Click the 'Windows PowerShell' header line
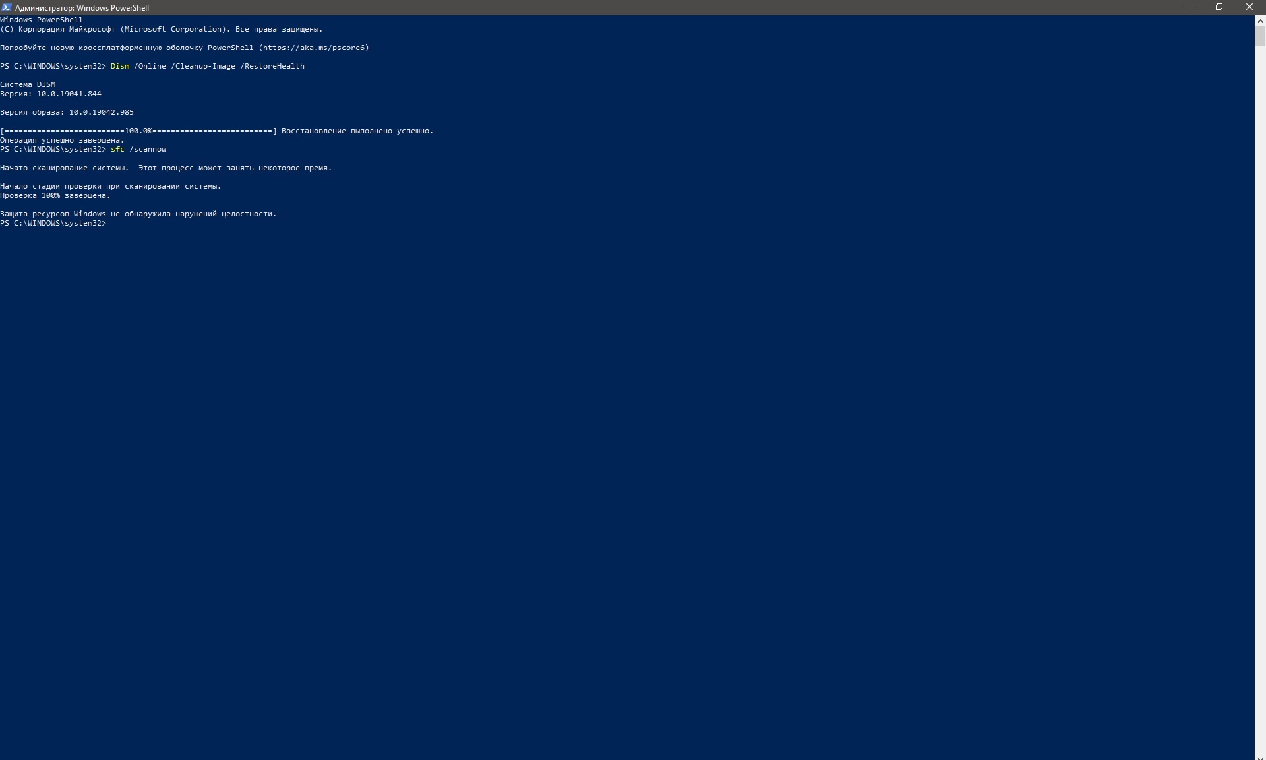Screen dimensions: 1266x760 (42, 20)
